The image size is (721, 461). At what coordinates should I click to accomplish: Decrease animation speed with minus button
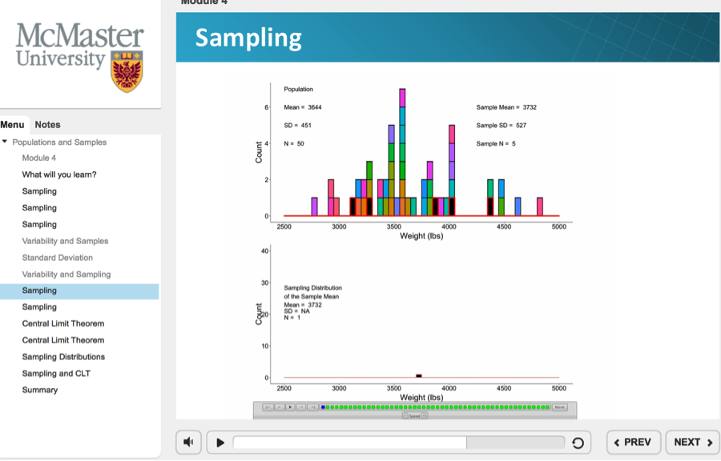pos(405,415)
